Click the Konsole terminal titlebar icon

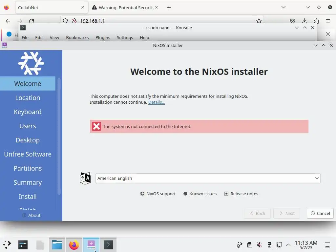click(23, 28)
